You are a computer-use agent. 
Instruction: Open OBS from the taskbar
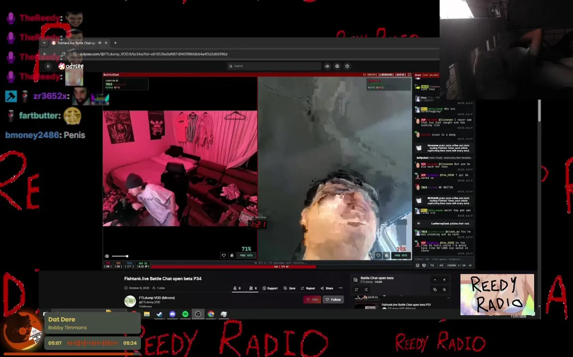point(198,314)
